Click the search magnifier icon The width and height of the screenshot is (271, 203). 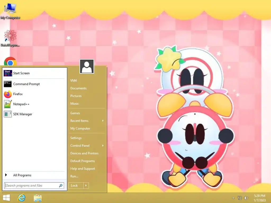(61, 186)
